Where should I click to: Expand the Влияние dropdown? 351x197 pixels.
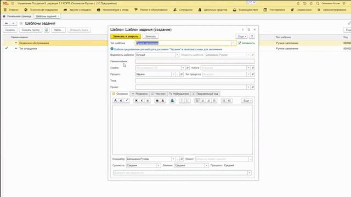[x=206, y=165]
